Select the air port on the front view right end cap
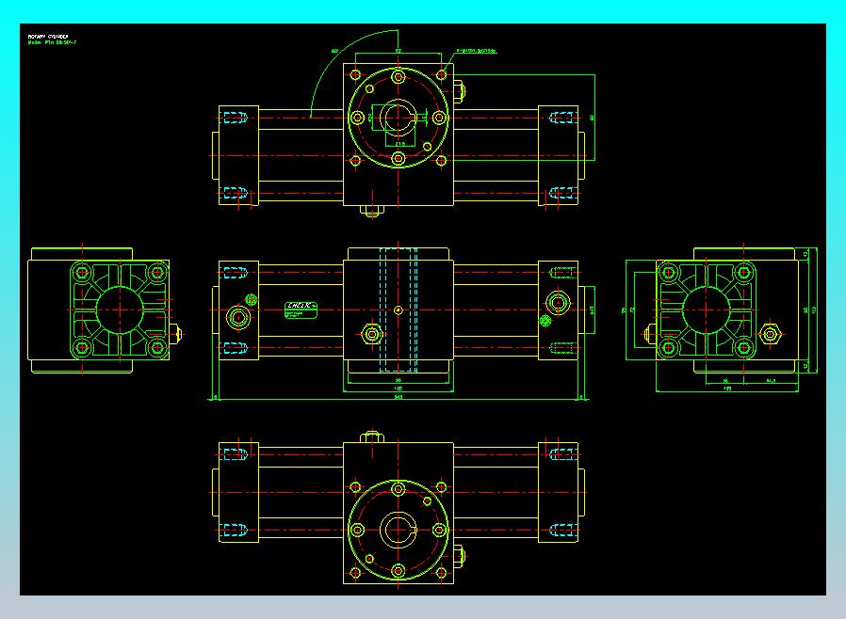 (558, 303)
